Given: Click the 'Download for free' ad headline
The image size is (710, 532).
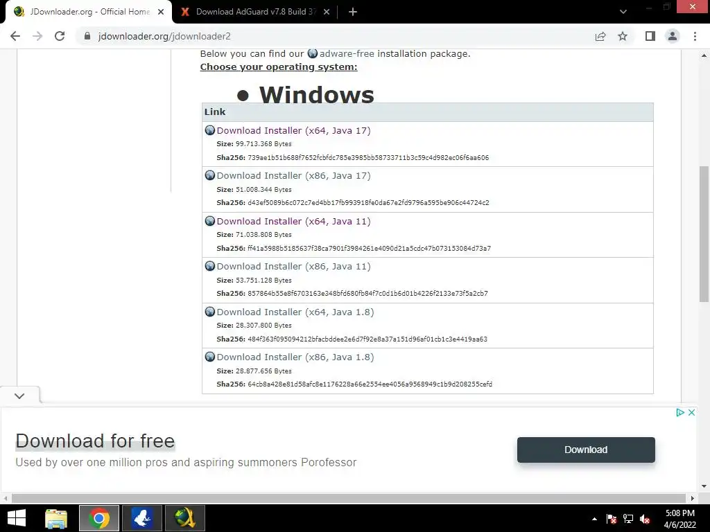Looking at the screenshot, I should (95, 441).
